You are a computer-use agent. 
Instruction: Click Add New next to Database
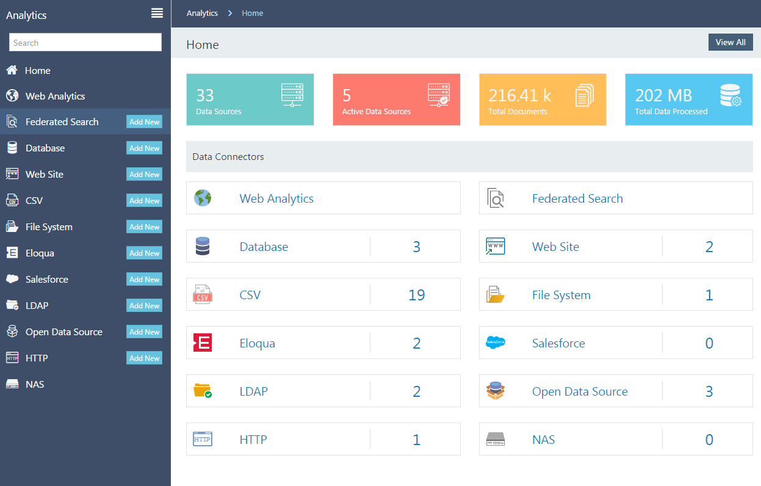pyautogui.click(x=144, y=148)
